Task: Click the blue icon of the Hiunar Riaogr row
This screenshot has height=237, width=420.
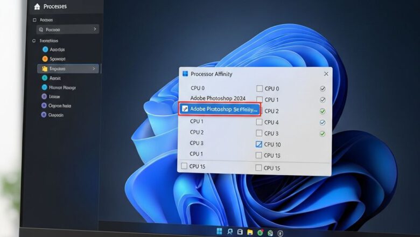Action: pyautogui.click(x=45, y=87)
